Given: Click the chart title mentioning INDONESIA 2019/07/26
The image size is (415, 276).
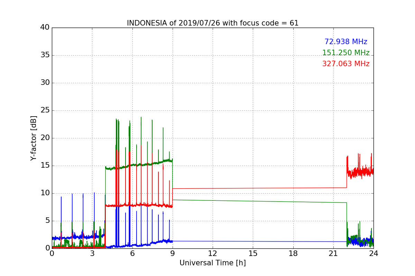Looking at the screenshot, I should pyautogui.click(x=213, y=23).
